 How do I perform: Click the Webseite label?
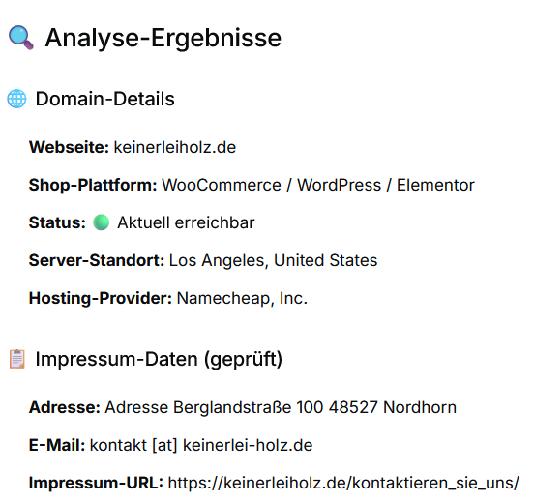coord(69,147)
